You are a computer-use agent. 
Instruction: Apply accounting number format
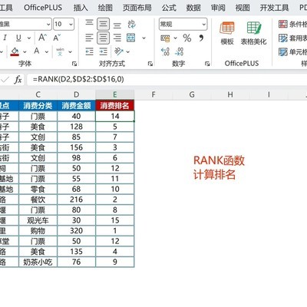[165, 38]
